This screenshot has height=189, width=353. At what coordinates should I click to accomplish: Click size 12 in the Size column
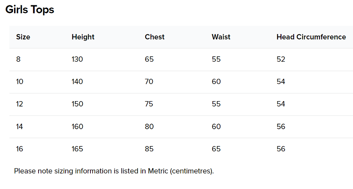click(x=19, y=104)
